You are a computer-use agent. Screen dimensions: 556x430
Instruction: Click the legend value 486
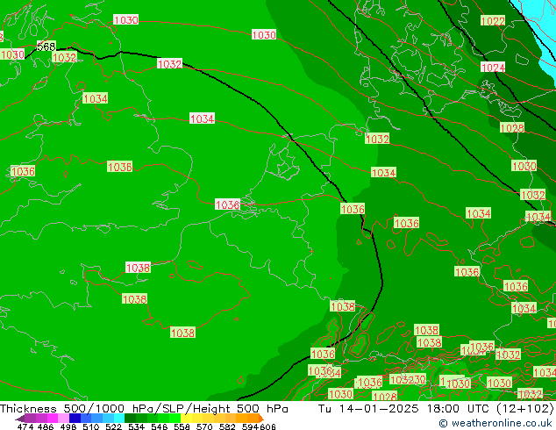46,426
